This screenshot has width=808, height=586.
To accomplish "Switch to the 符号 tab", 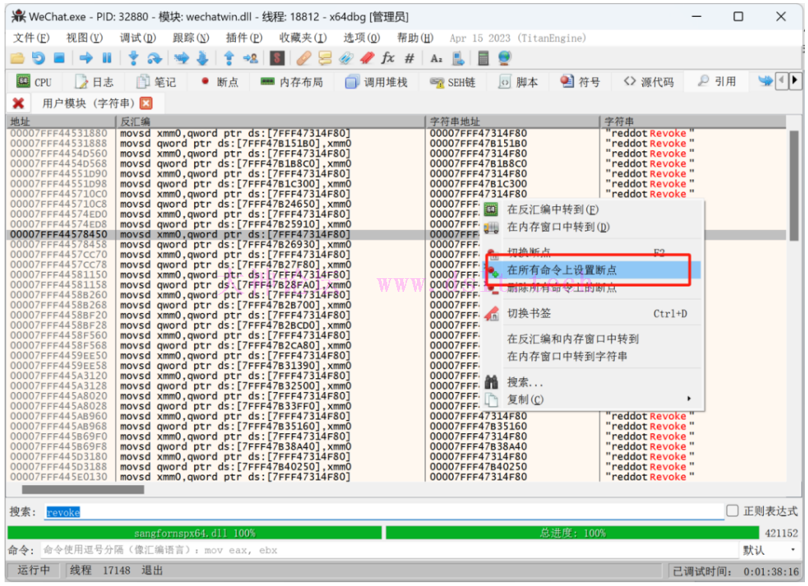I will [580, 82].
